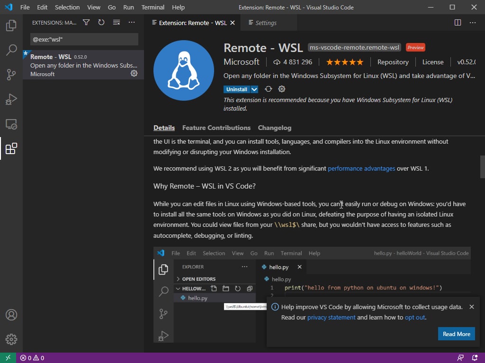The image size is (485, 363).
Task: Open the Run menu
Action: [x=128, y=7]
